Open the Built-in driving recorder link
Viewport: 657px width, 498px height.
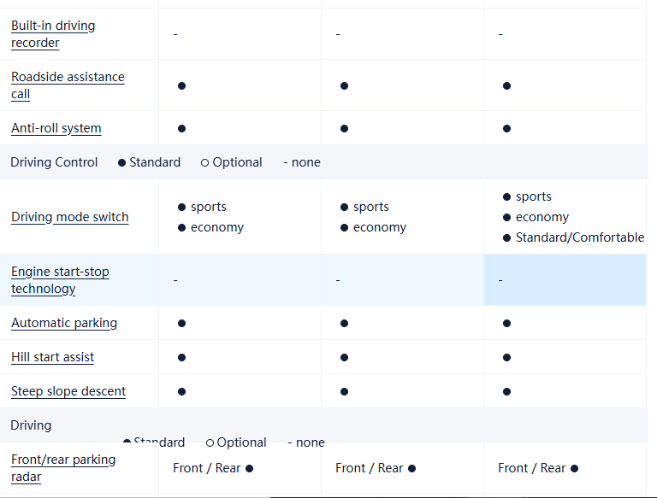click(x=53, y=34)
